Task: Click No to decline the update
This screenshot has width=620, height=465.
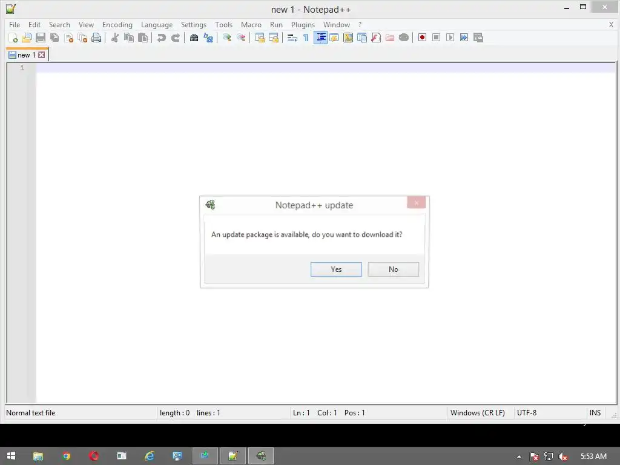Action: [394, 269]
